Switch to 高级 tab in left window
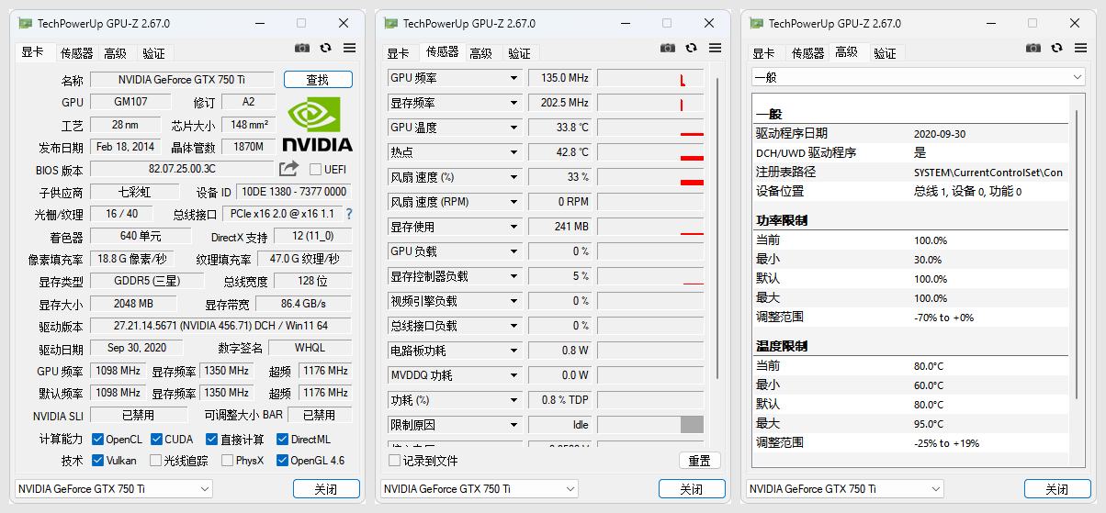The height and width of the screenshot is (513, 1106). click(x=116, y=53)
